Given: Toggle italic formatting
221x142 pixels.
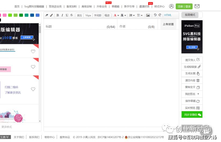Looking at the screenshot, I should coord(62,15).
